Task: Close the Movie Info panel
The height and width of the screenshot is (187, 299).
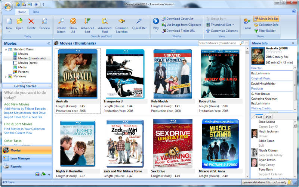Action: tap(293, 43)
